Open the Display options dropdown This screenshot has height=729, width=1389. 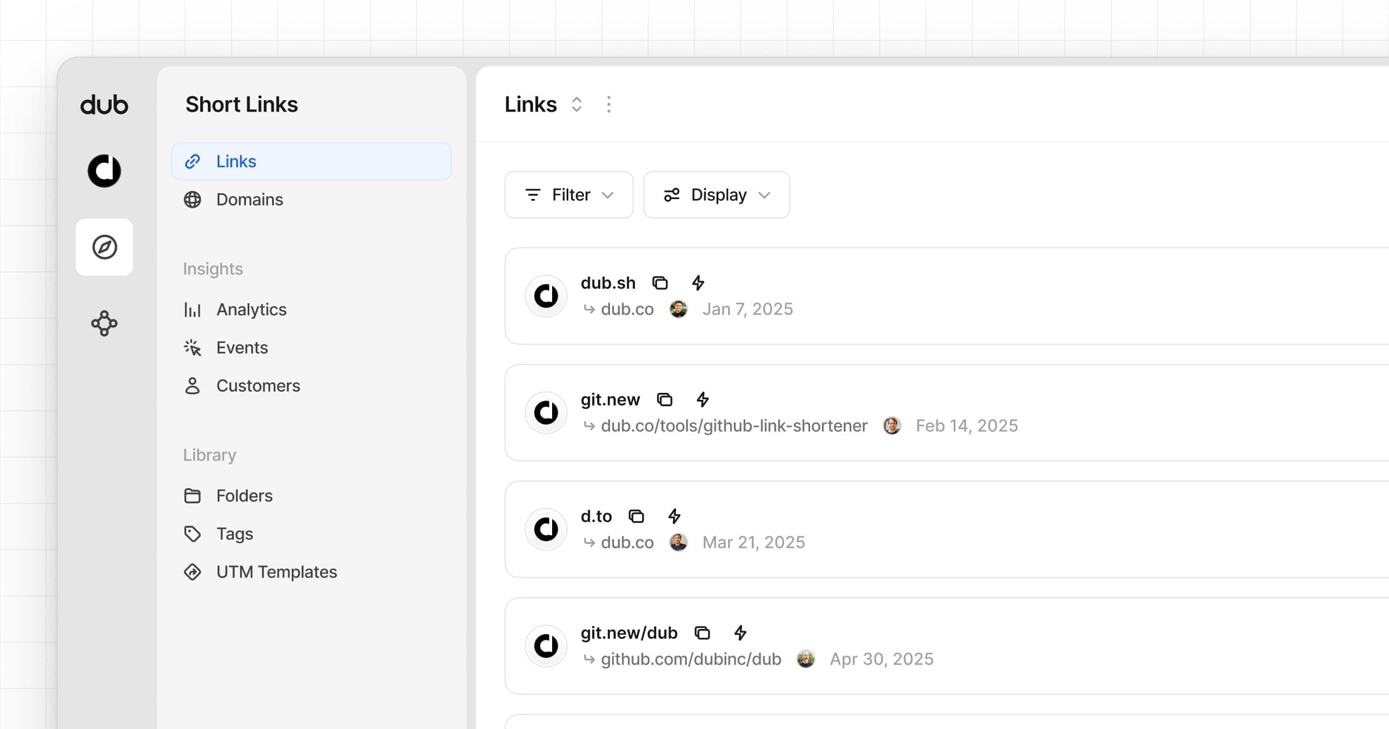pyautogui.click(x=716, y=194)
